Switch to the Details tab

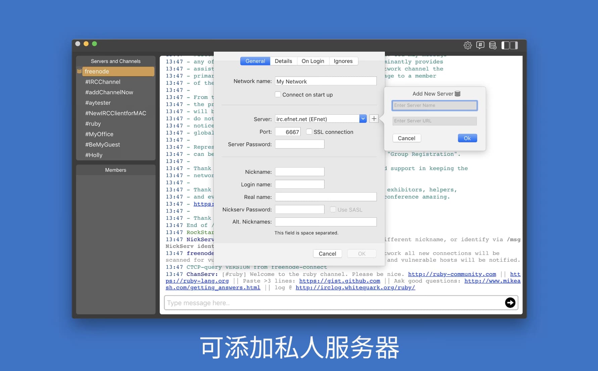pyautogui.click(x=283, y=61)
